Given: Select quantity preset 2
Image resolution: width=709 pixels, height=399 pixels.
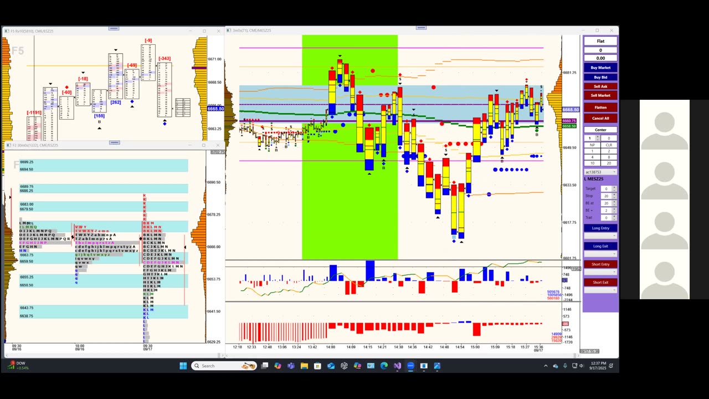Looking at the screenshot, I should pos(609,151).
